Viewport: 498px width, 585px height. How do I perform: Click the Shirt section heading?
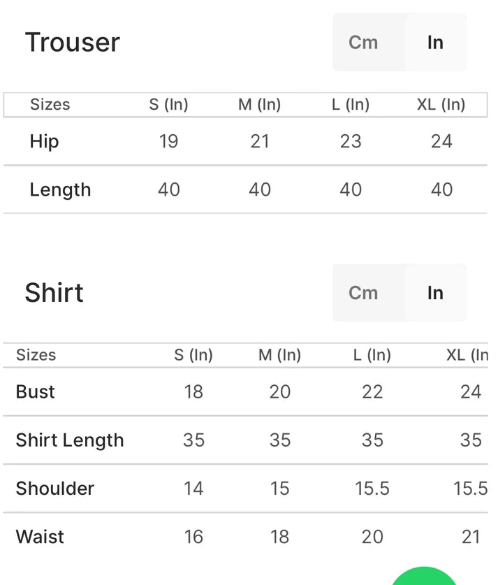tap(54, 292)
